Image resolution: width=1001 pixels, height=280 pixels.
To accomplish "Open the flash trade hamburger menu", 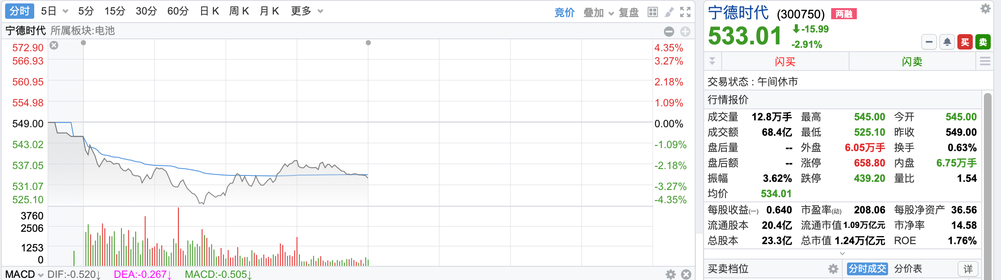I will coord(985,61).
